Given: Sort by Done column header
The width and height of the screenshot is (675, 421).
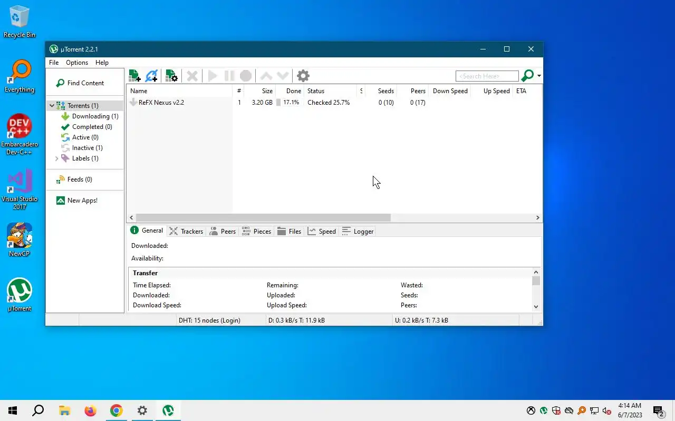Looking at the screenshot, I should coord(290,91).
